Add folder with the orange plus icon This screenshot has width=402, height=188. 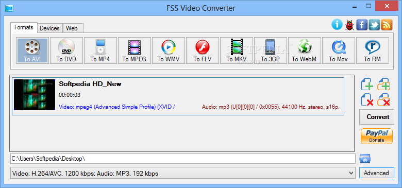(x=383, y=84)
